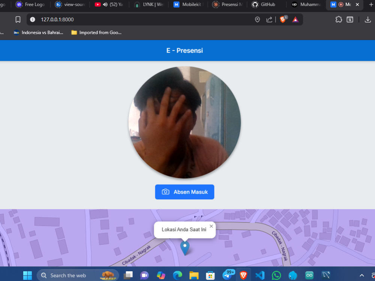Open MySQL Workbench from taskbar
Viewport: 375px width, 281px height.
pyautogui.click(x=326, y=275)
